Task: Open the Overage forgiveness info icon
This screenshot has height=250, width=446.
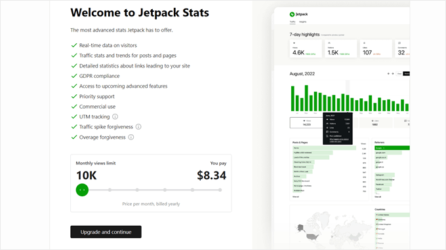Action: pyautogui.click(x=131, y=137)
